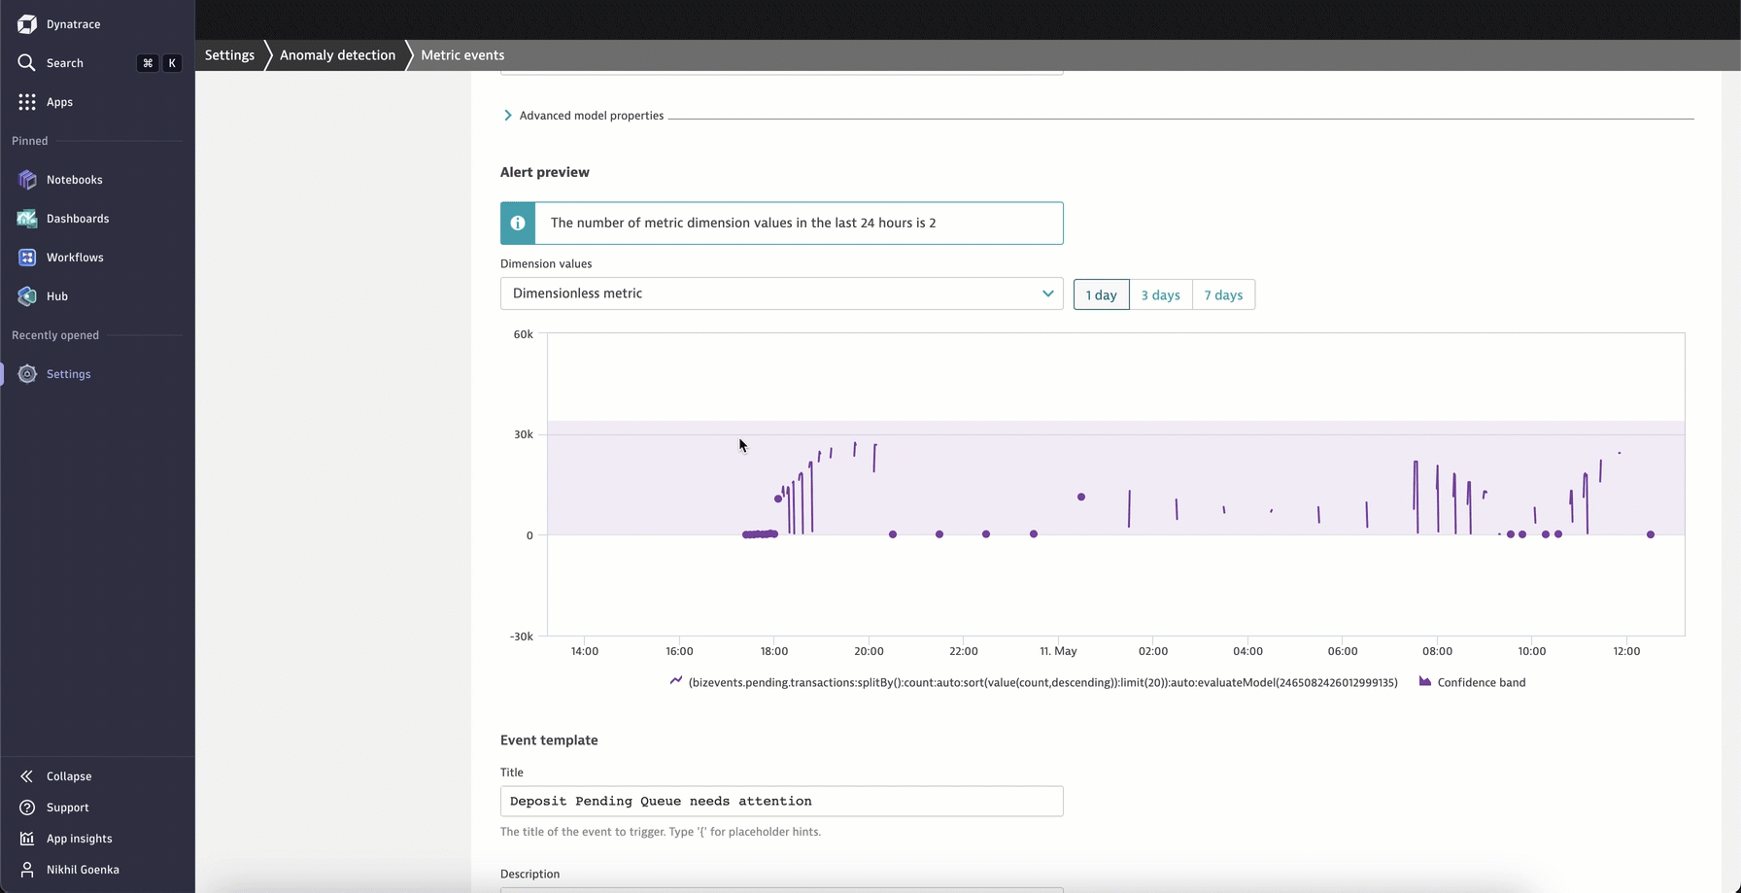Screen dimensions: 1741x893
Task: Open the Hub from sidebar
Action: point(56,296)
